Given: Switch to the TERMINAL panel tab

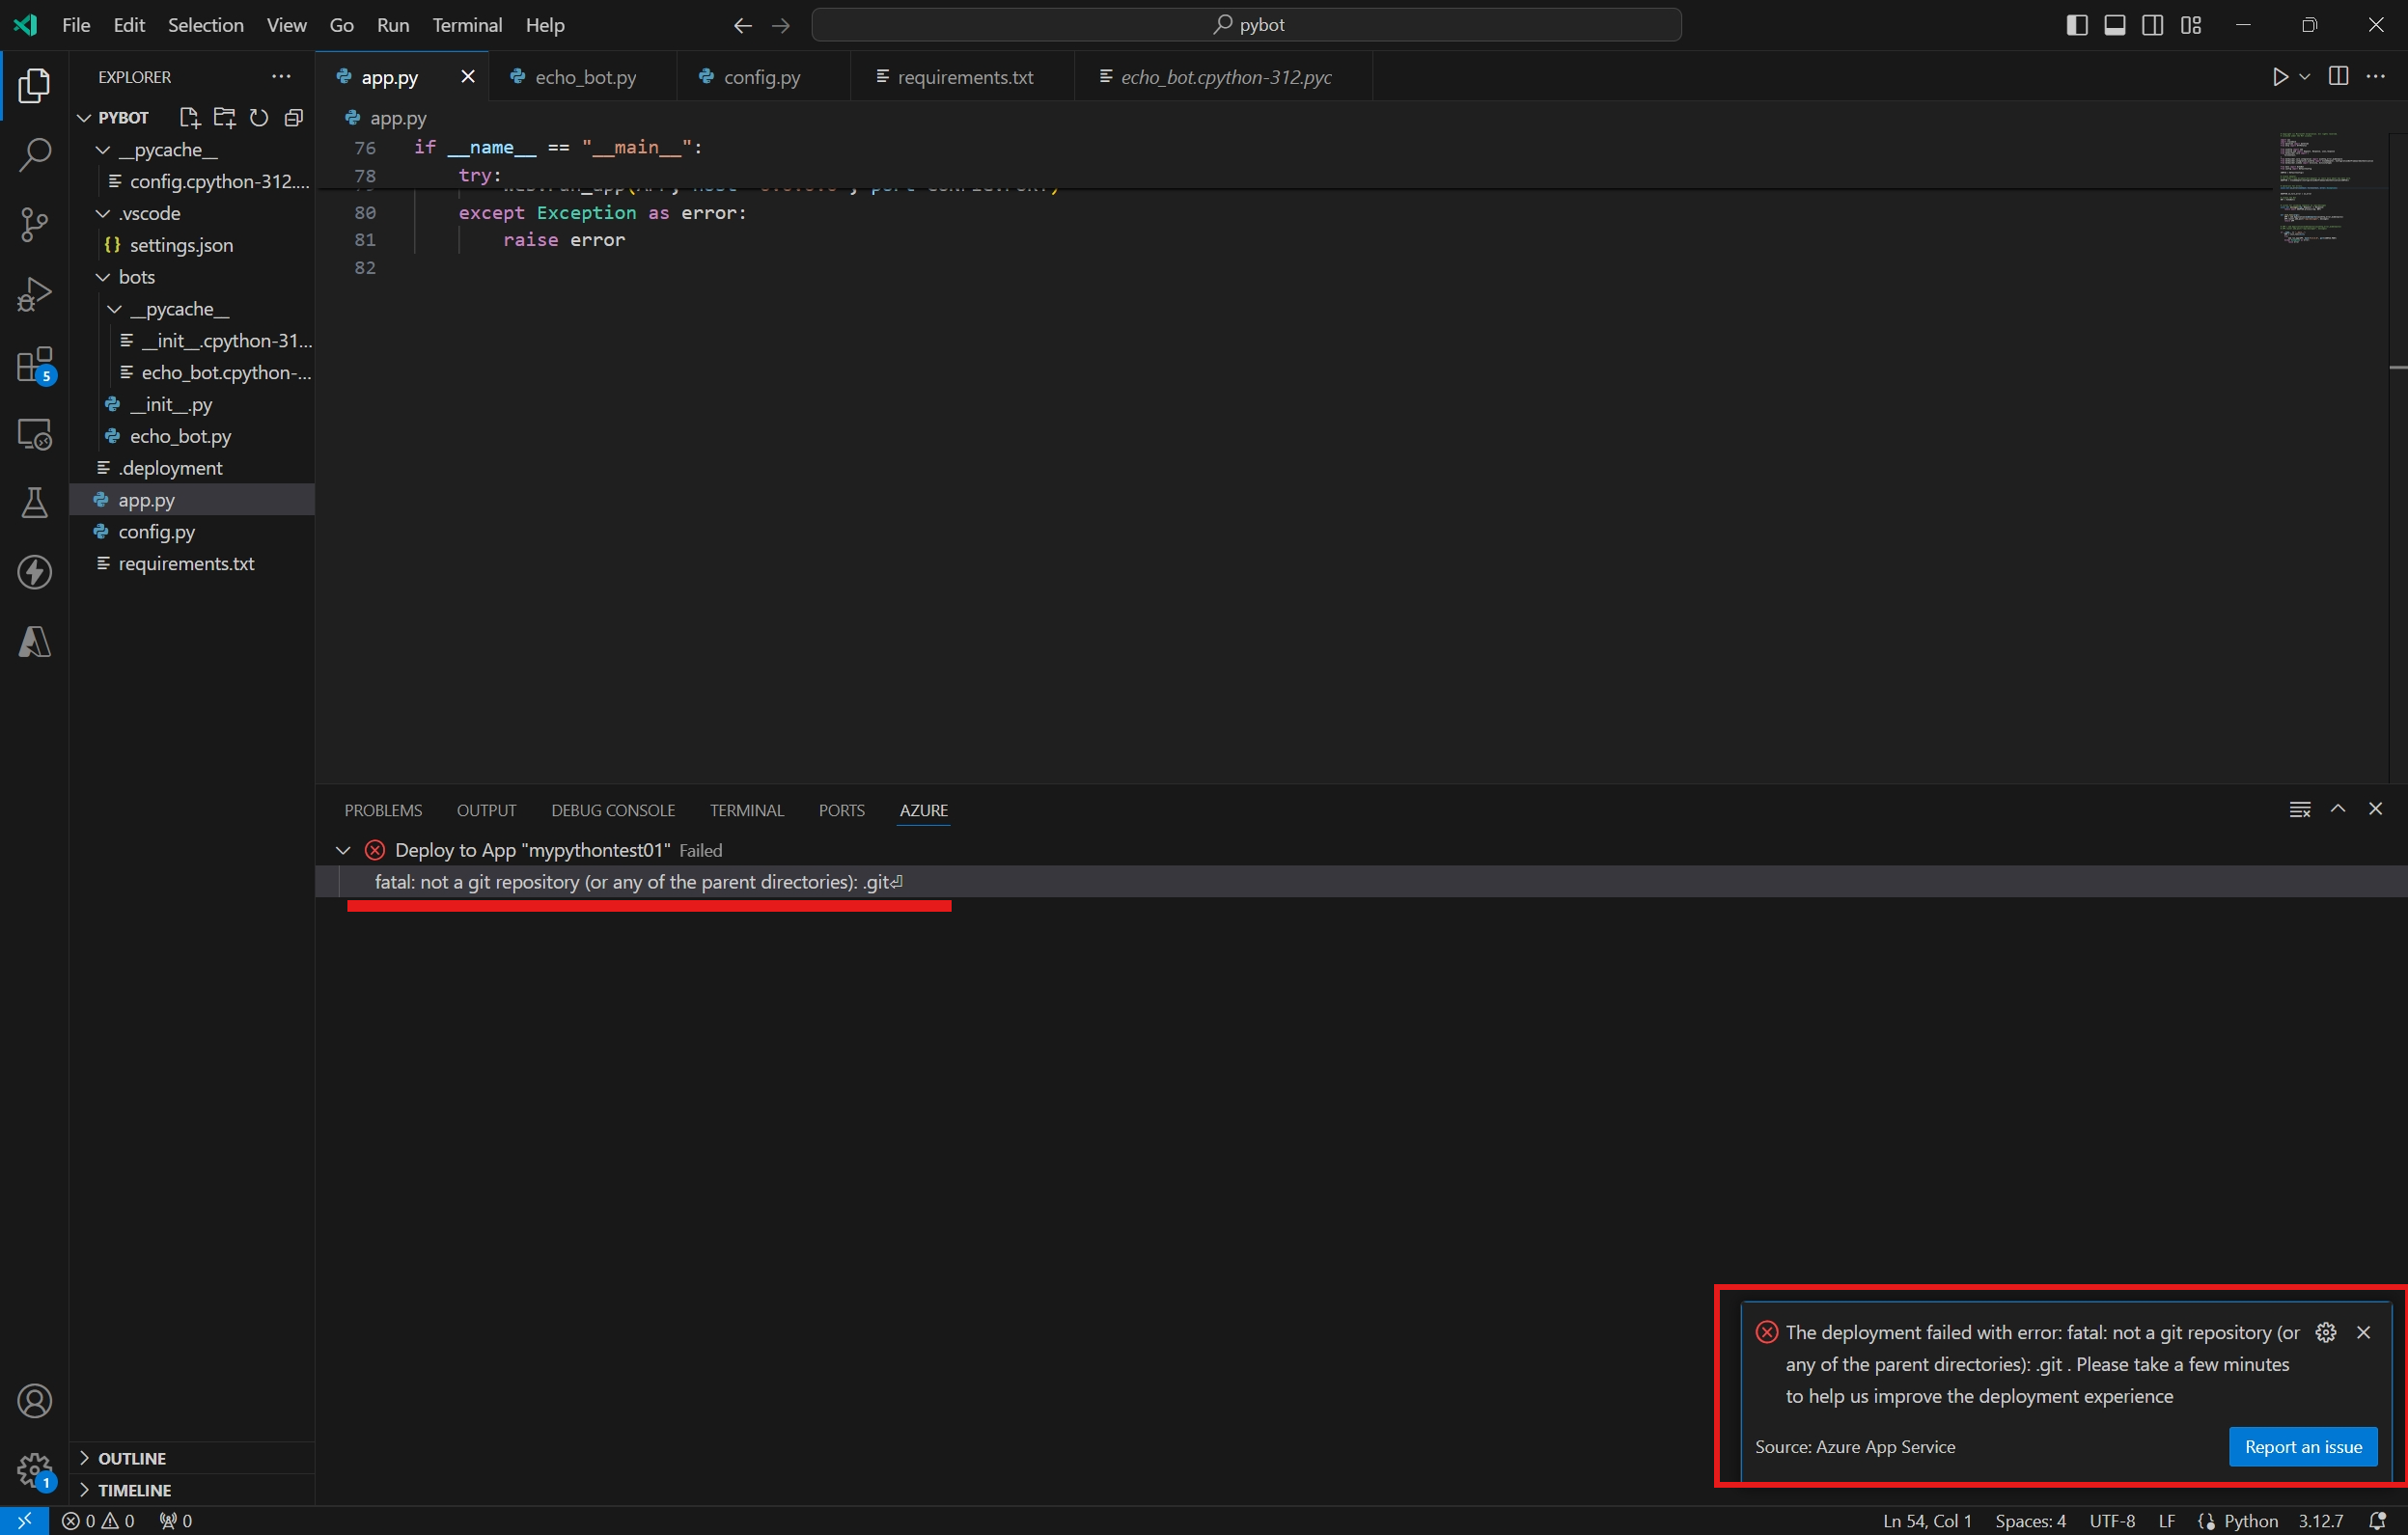Looking at the screenshot, I should [x=746, y=810].
